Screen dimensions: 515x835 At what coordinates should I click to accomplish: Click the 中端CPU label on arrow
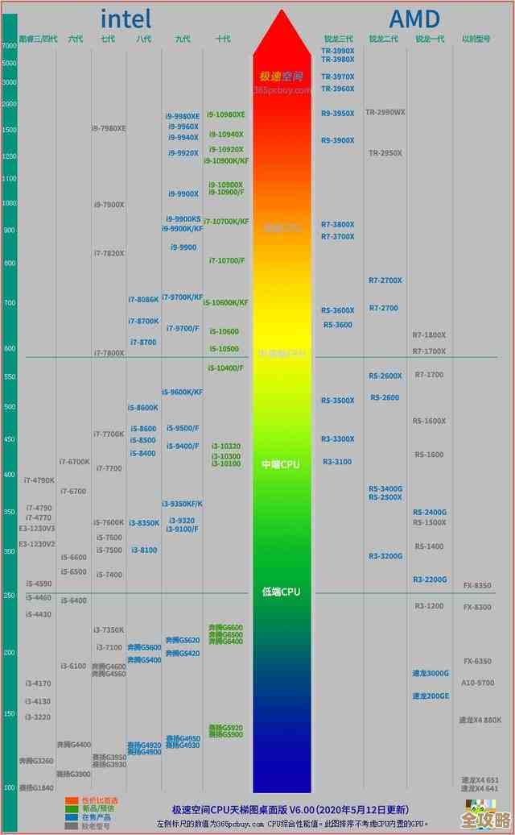pos(281,464)
